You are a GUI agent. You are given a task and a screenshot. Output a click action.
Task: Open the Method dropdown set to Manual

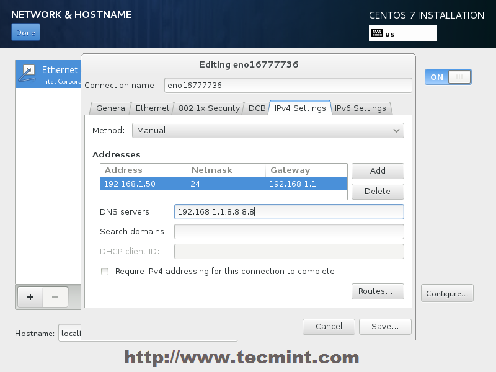pyautogui.click(x=268, y=131)
